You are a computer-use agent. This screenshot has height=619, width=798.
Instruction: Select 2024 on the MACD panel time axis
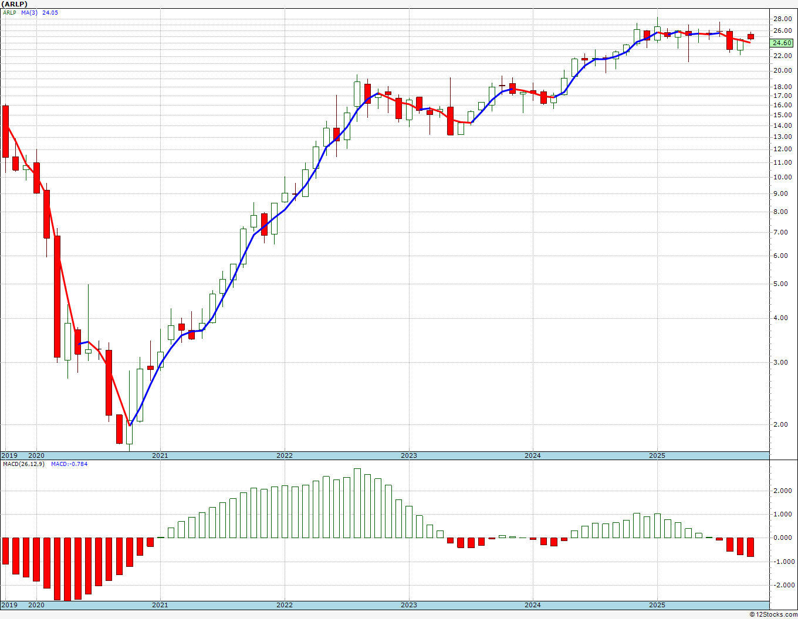coord(533,605)
